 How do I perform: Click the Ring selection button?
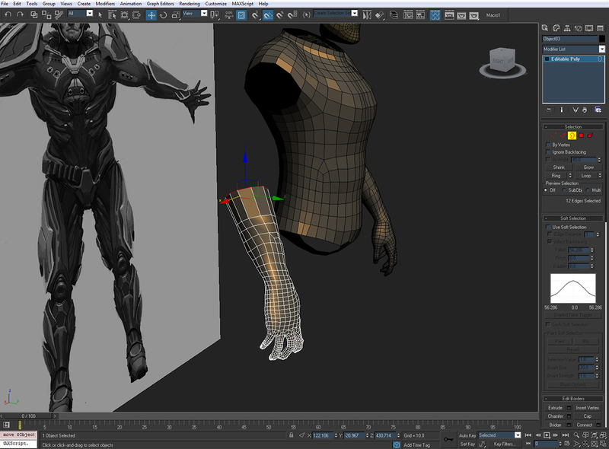[x=556, y=176]
